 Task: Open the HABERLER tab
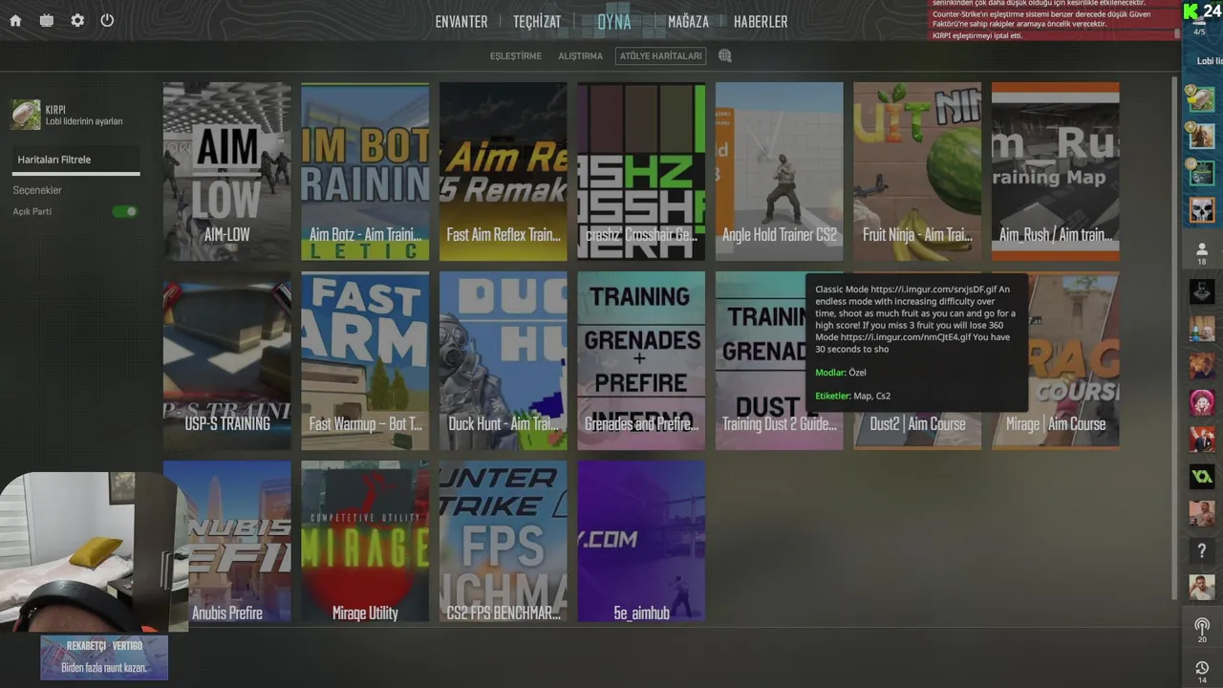(x=761, y=21)
